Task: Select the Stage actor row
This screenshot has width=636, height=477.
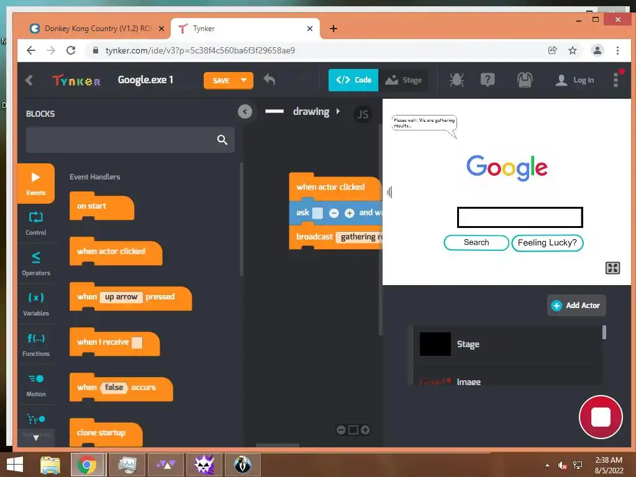Action: [x=508, y=344]
